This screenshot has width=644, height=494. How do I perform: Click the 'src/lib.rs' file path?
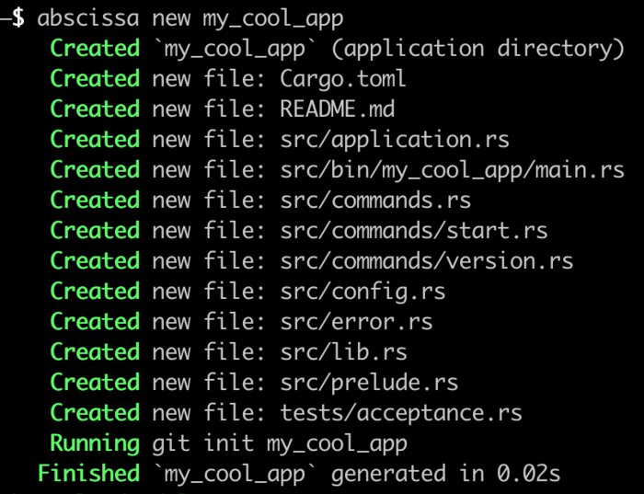343,352
